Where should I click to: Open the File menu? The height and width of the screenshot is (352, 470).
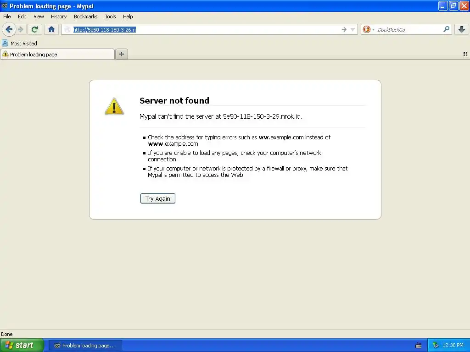[x=7, y=16]
